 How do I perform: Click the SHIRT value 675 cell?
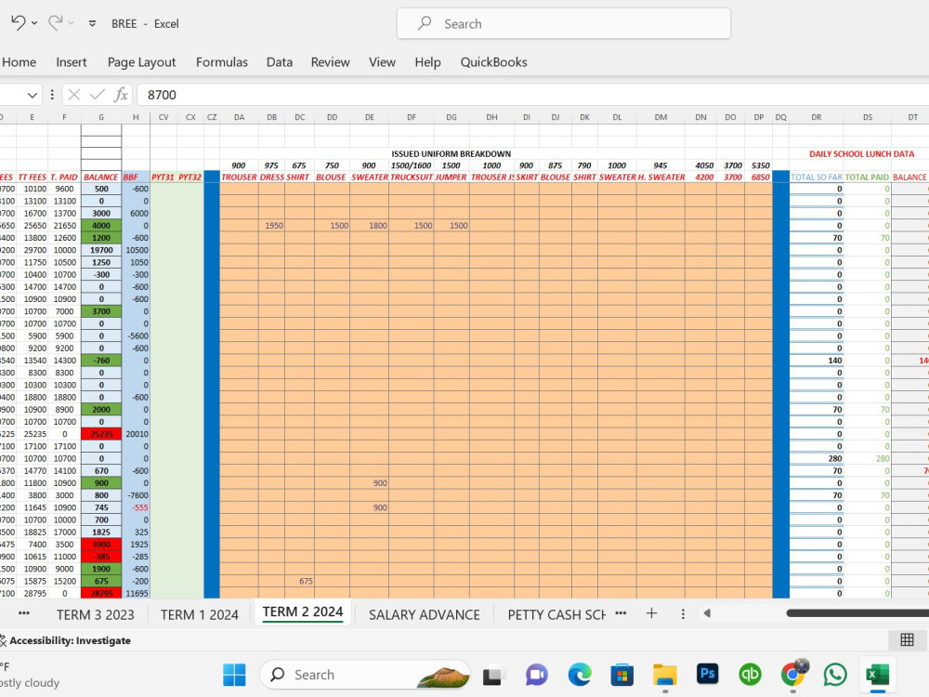(x=300, y=581)
